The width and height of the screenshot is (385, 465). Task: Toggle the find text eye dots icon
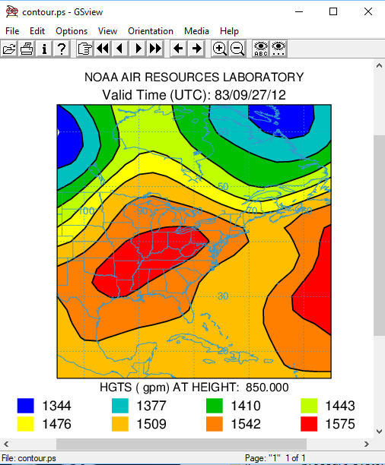pyautogui.click(x=278, y=49)
